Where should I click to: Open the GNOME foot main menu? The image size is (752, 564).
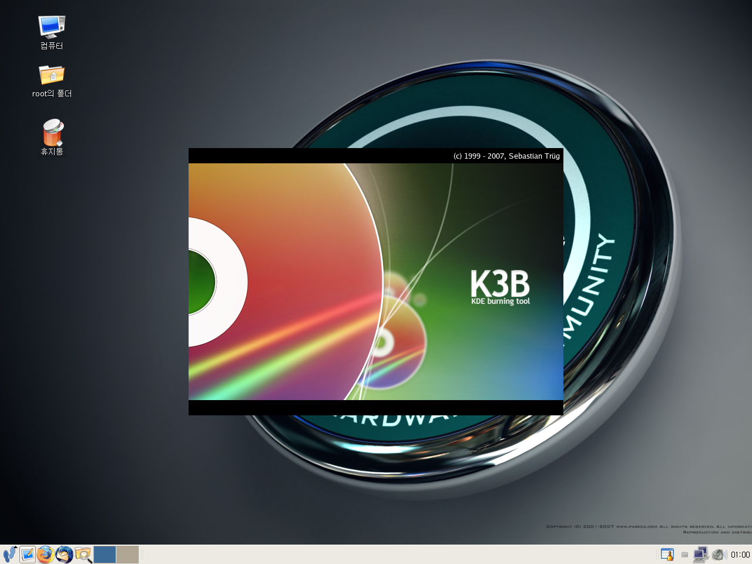9,554
